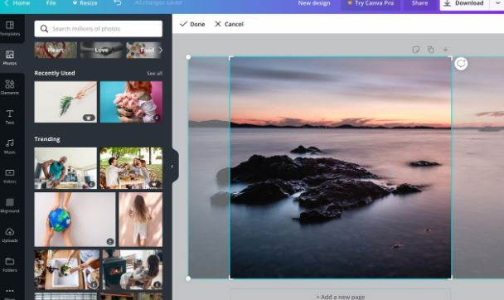The width and height of the screenshot is (504, 300).
Task: Open the Music sidebar tab
Action: (x=10, y=147)
